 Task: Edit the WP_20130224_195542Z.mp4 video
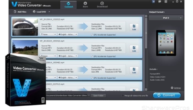[134, 49]
